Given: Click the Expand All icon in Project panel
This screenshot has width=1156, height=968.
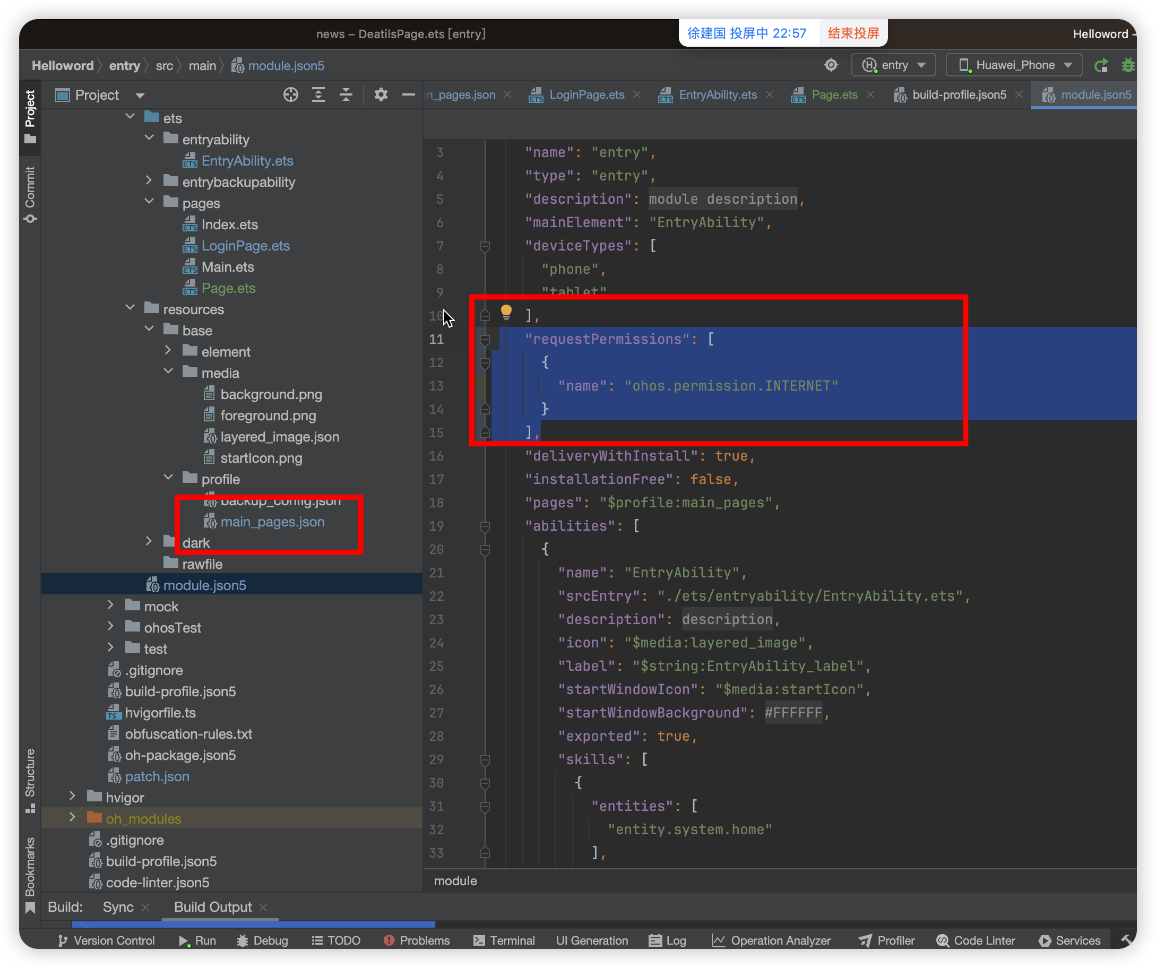Looking at the screenshot, I should tap(318, 94).
